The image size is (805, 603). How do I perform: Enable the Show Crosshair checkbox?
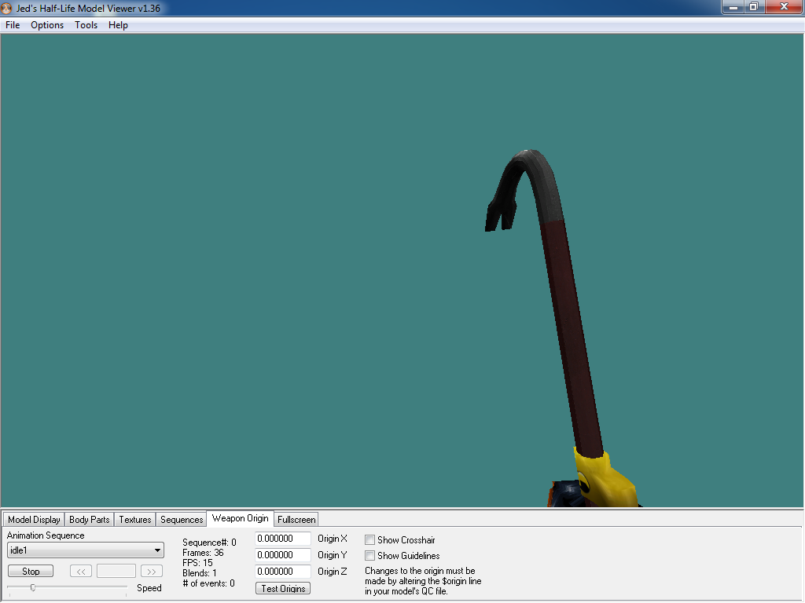369,540
